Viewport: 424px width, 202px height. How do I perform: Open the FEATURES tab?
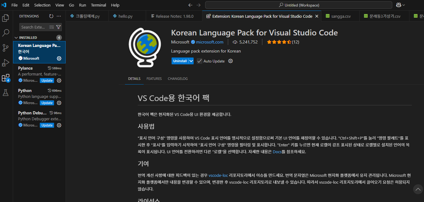154,79
